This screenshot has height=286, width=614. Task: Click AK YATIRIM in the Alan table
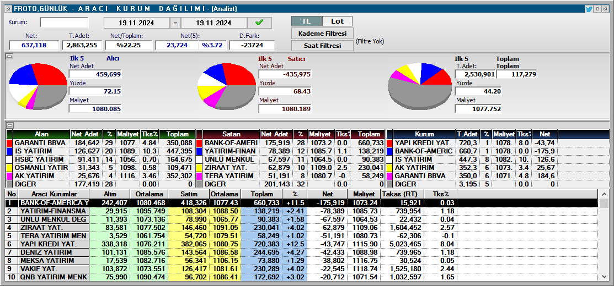click(x=33, y=175)
